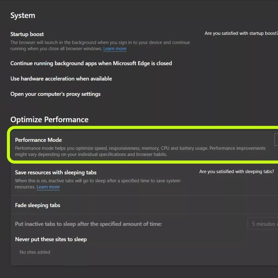Open the Learn more link under sleeping tabs

pos(48,187)
